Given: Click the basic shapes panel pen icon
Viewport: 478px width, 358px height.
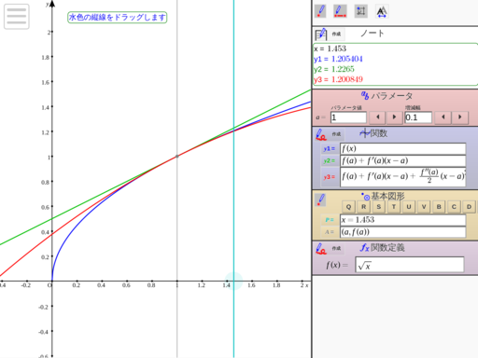Looking at the screenshot, I should 320,200.
